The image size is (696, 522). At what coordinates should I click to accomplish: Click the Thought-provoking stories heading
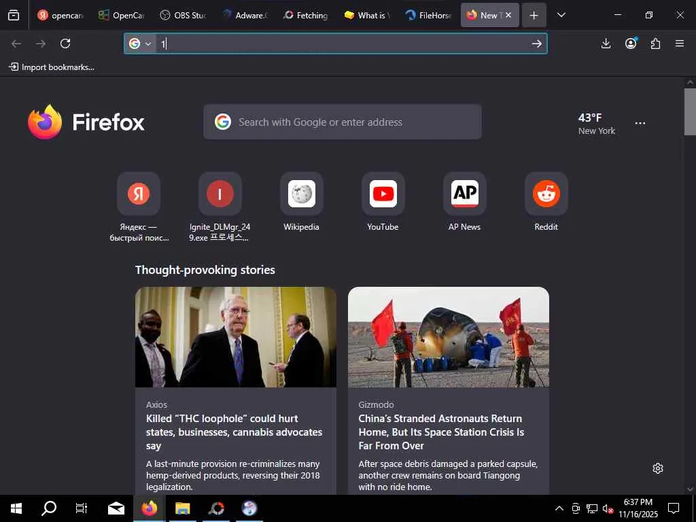click(x=205, y=270)
